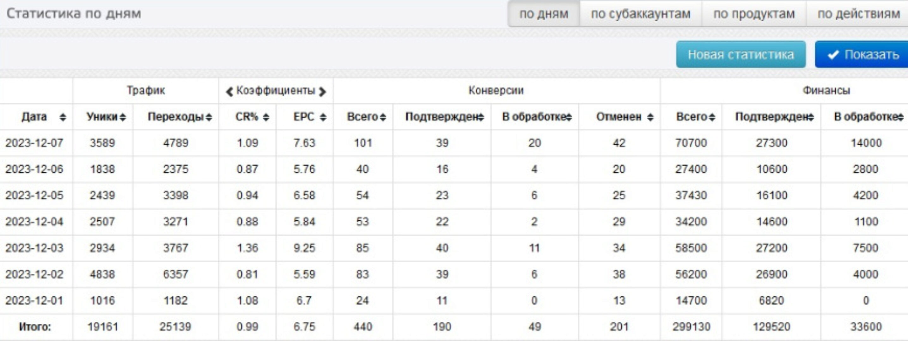Image resolution: width=908 pixels, height=341 pixels.
Task: Select the 2023-12-07 date row cell
Action: [34, 143]
